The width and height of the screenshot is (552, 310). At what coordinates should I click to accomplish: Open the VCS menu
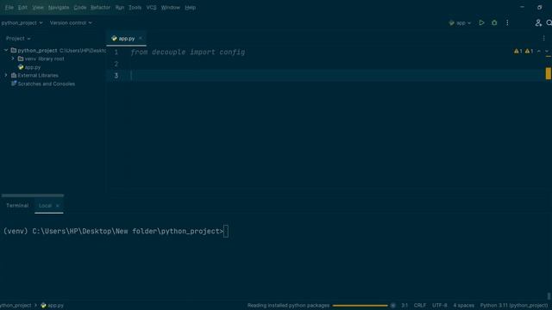[152, 8]
